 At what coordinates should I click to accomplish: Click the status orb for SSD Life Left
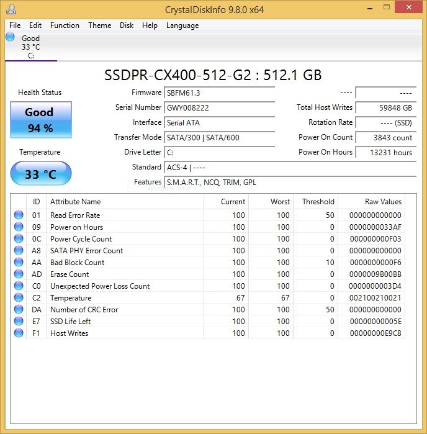pos(19,321)
